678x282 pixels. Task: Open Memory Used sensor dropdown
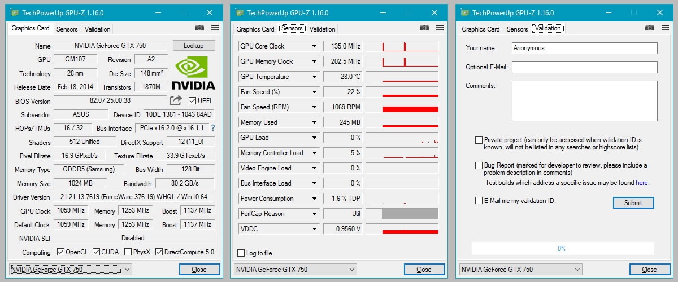click(x=315, y=122)
